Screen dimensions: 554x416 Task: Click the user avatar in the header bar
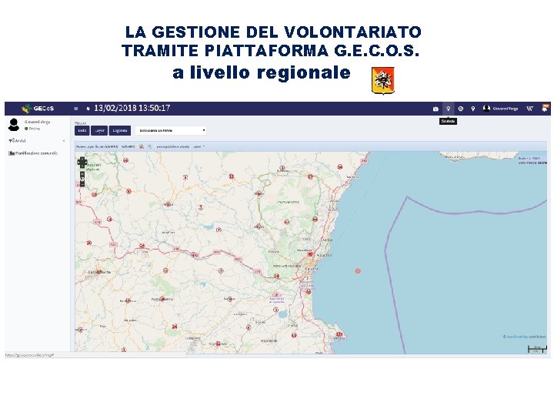tap(486, 109)
